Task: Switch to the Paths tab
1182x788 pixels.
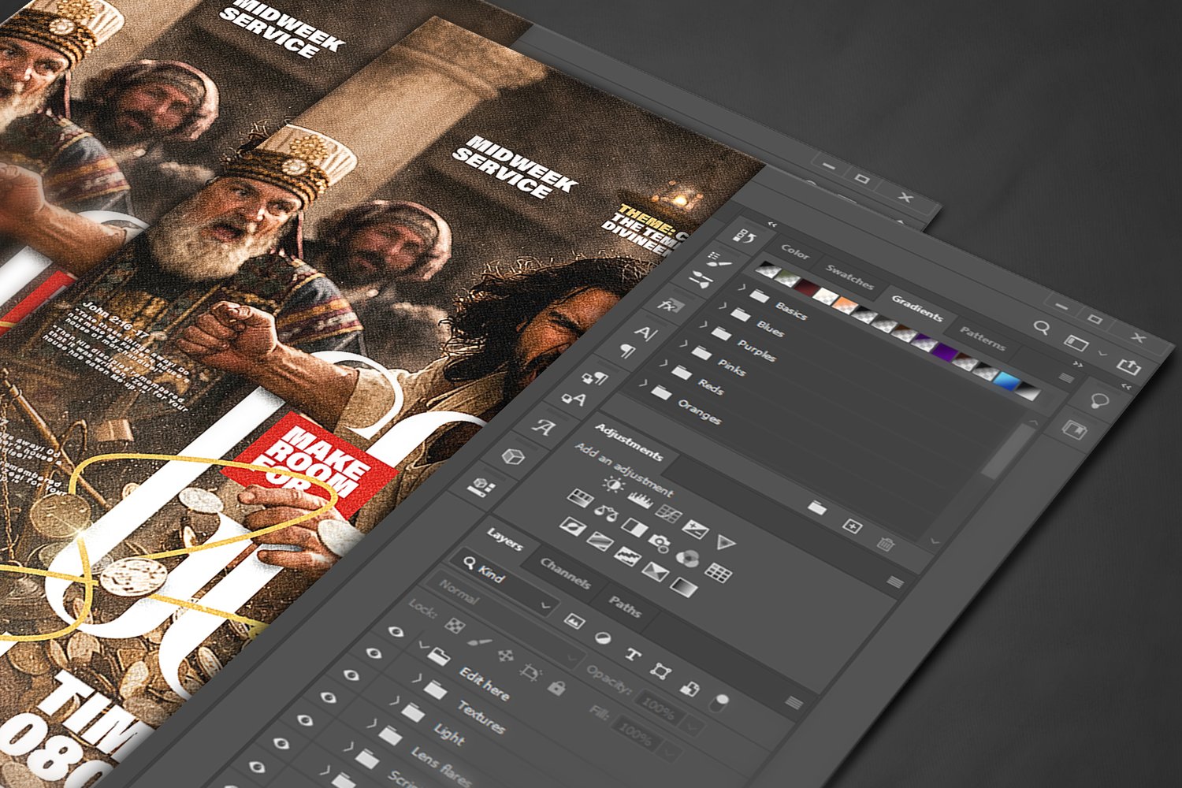Action: [x=625, y=606]
